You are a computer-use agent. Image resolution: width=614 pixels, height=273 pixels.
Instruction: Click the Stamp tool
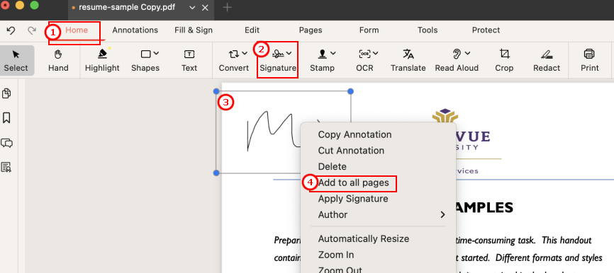point(323,61)
